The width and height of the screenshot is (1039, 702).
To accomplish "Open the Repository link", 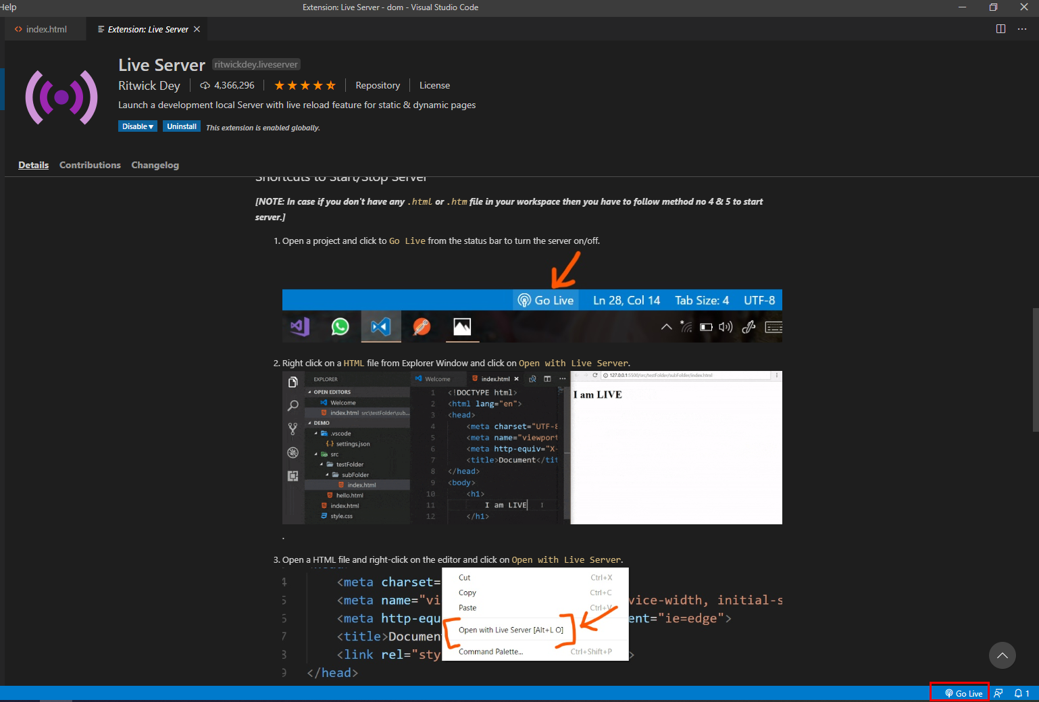I will click(378, 85).
